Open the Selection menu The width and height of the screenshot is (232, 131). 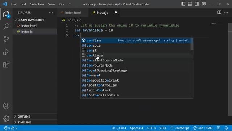[x=37, y=4]
